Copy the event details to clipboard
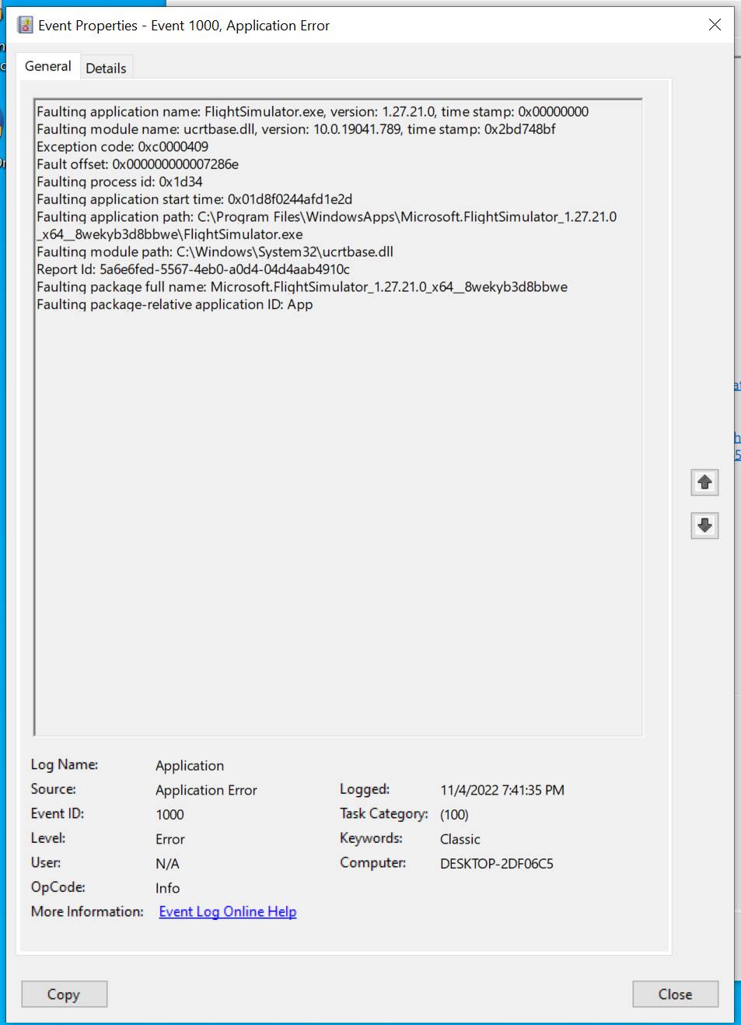 [64, 994]
